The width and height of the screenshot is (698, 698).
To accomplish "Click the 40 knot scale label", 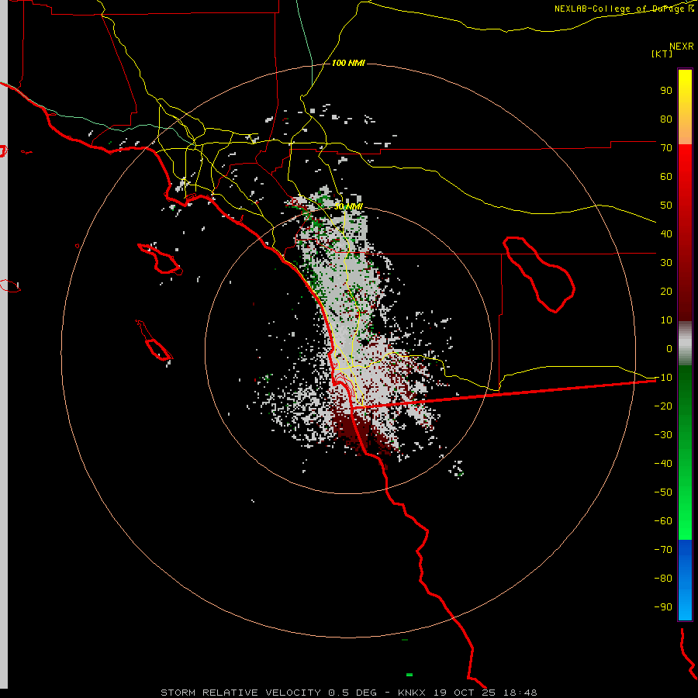I will point(666,233).
